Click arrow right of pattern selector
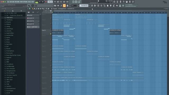This screenshot has height=95, width=169. 89,6
